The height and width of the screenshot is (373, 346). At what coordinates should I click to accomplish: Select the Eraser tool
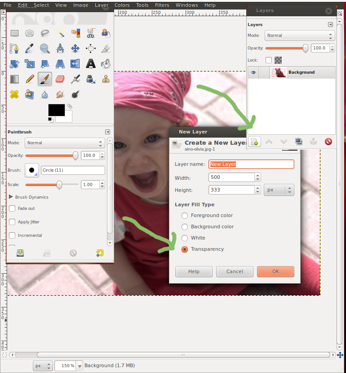point(60,79)
